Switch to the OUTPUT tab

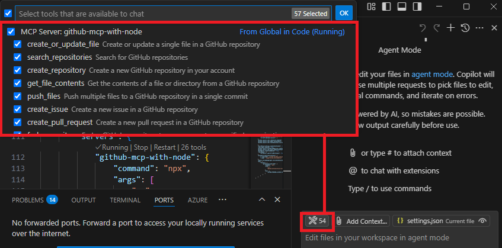click(x=84, y=200)
